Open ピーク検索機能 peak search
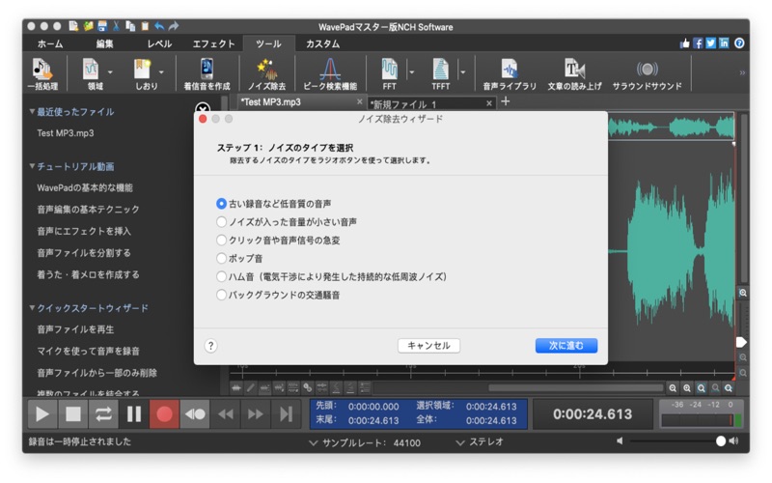The image size is (772, 483). click(x=330, y=73)
